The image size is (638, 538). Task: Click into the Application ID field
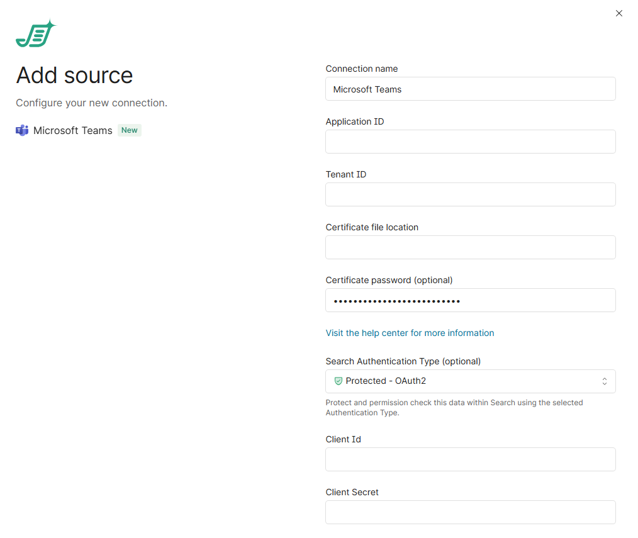[x=470, y=142]
